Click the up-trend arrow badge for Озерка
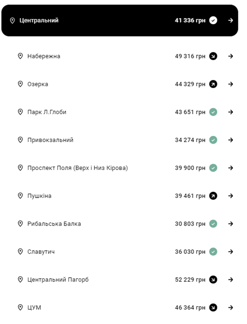247x324 pixels. click(x=213, y=84)
